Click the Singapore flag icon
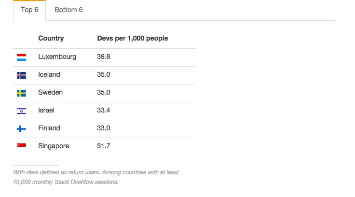Image resolution: width=355 pixels, height=197 pixels. [21, 146]
